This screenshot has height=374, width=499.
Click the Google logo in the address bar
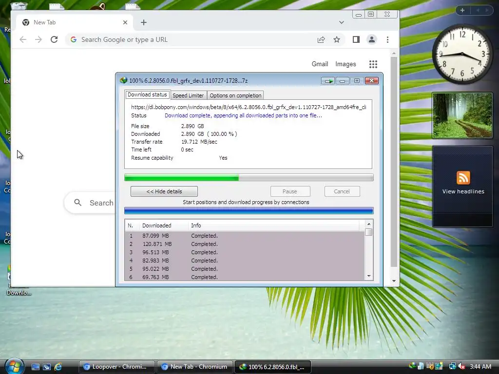tap(74, 39)
